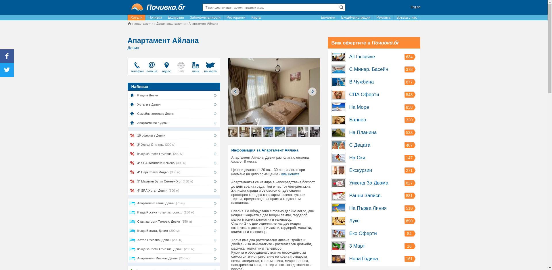Click into the destination search field

pyautogui.click(x=270, y=7)
